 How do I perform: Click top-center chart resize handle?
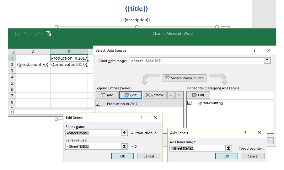click(137, 27)
